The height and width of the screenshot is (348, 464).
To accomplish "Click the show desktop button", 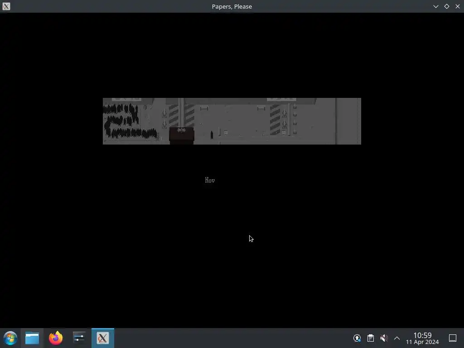I will [453, 338].
